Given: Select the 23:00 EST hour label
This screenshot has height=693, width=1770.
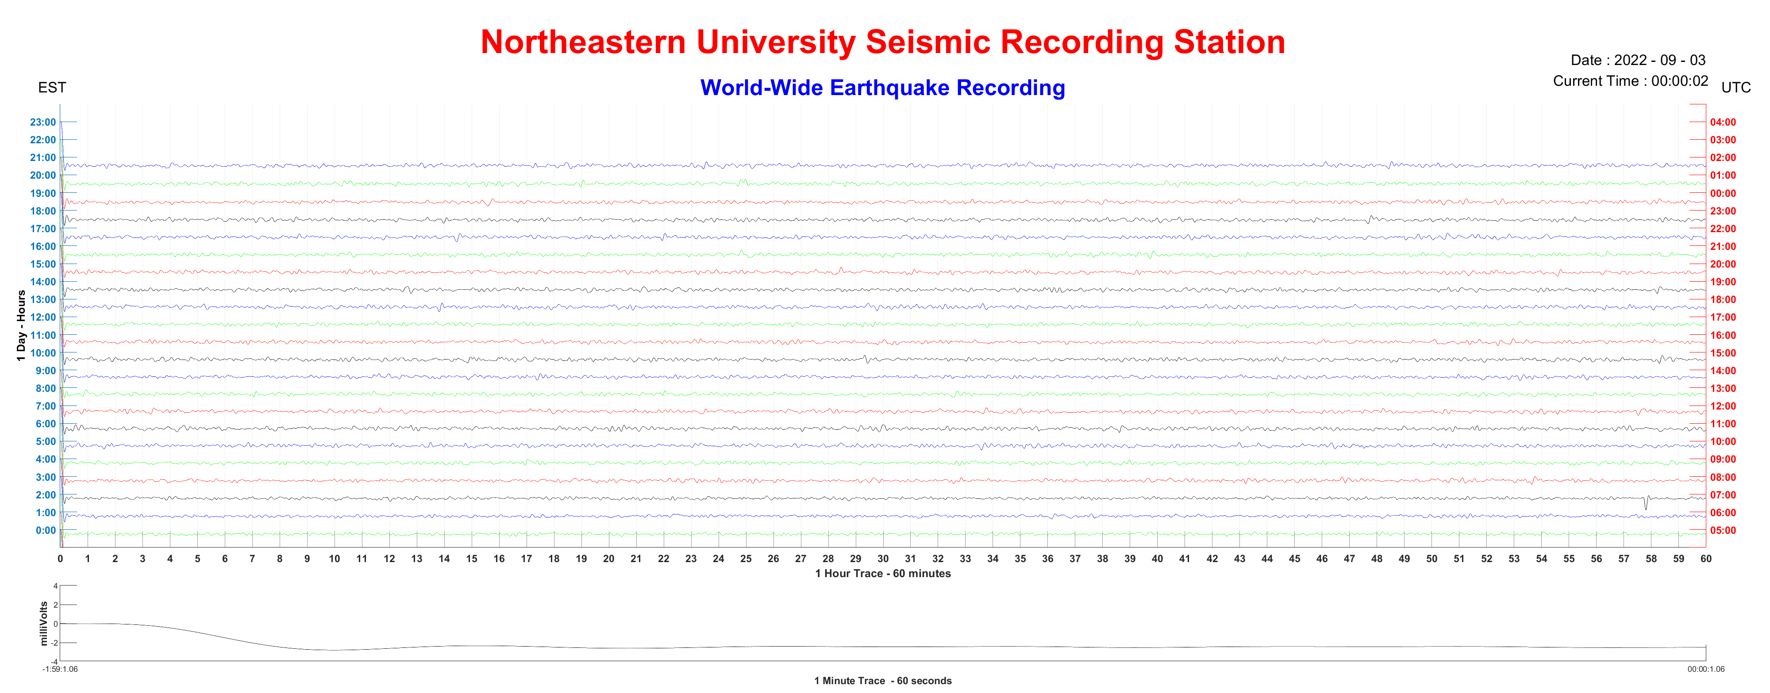Looking at the screenshot, I should click(x=42, y=122).
